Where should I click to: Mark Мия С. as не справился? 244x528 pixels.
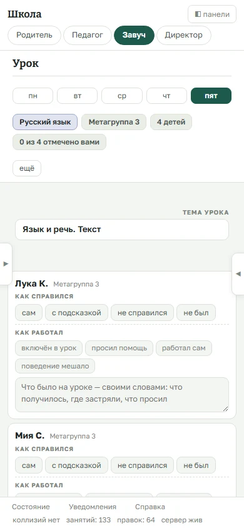pos(143,465)
